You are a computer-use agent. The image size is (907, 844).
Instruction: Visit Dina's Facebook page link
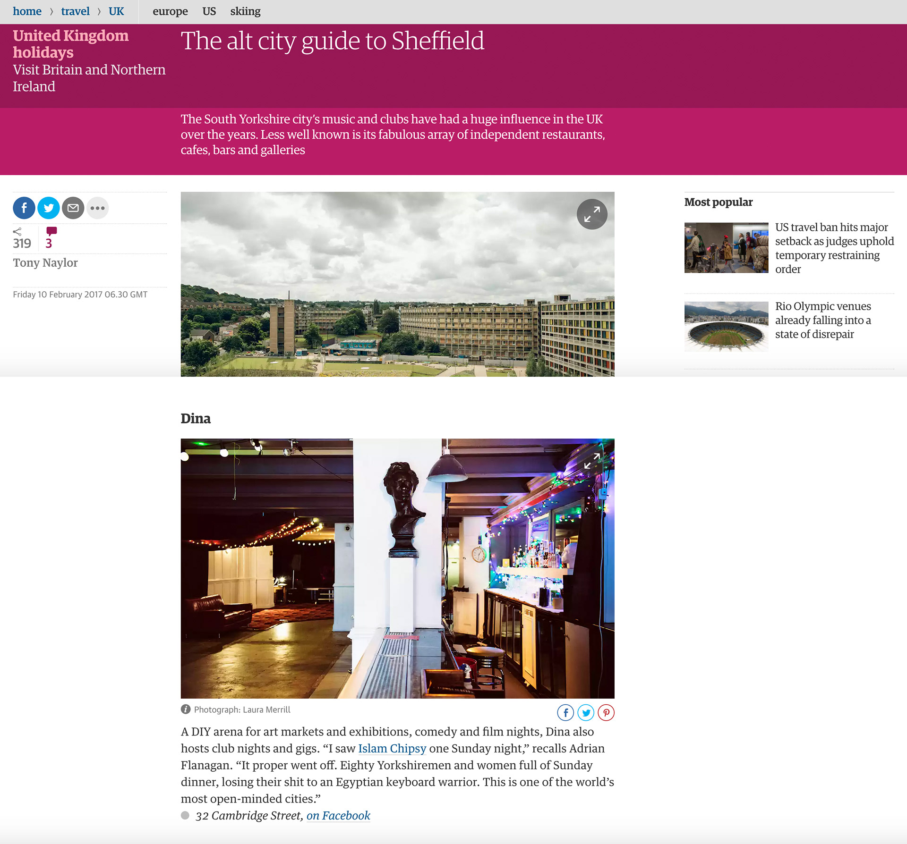pyautogui.click(x=338, y=816)
